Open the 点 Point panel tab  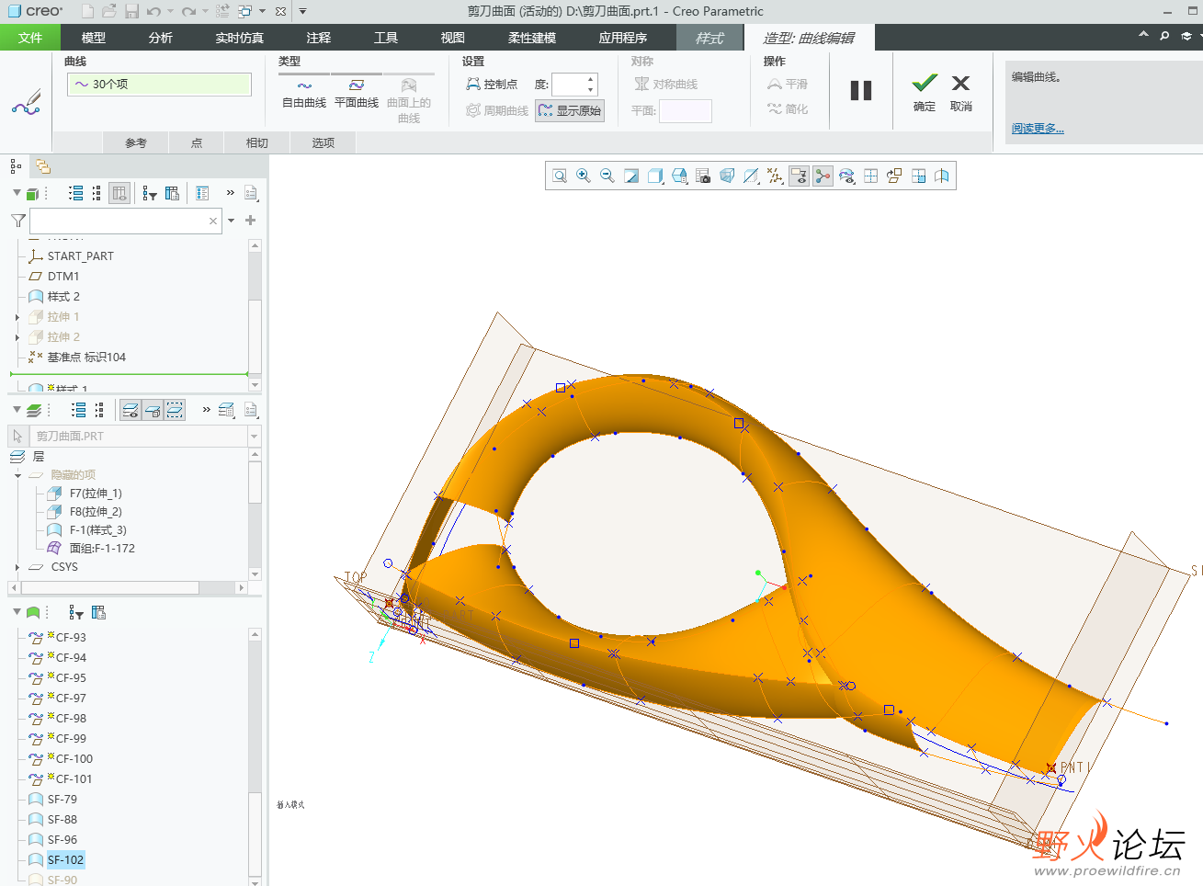click(197, 142)
